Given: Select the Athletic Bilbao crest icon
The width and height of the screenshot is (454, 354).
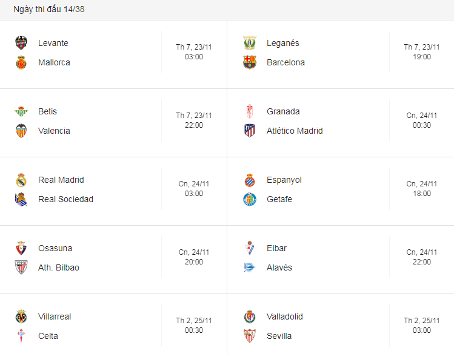Looking at the screenshot, I should click(x=21, y=267).
